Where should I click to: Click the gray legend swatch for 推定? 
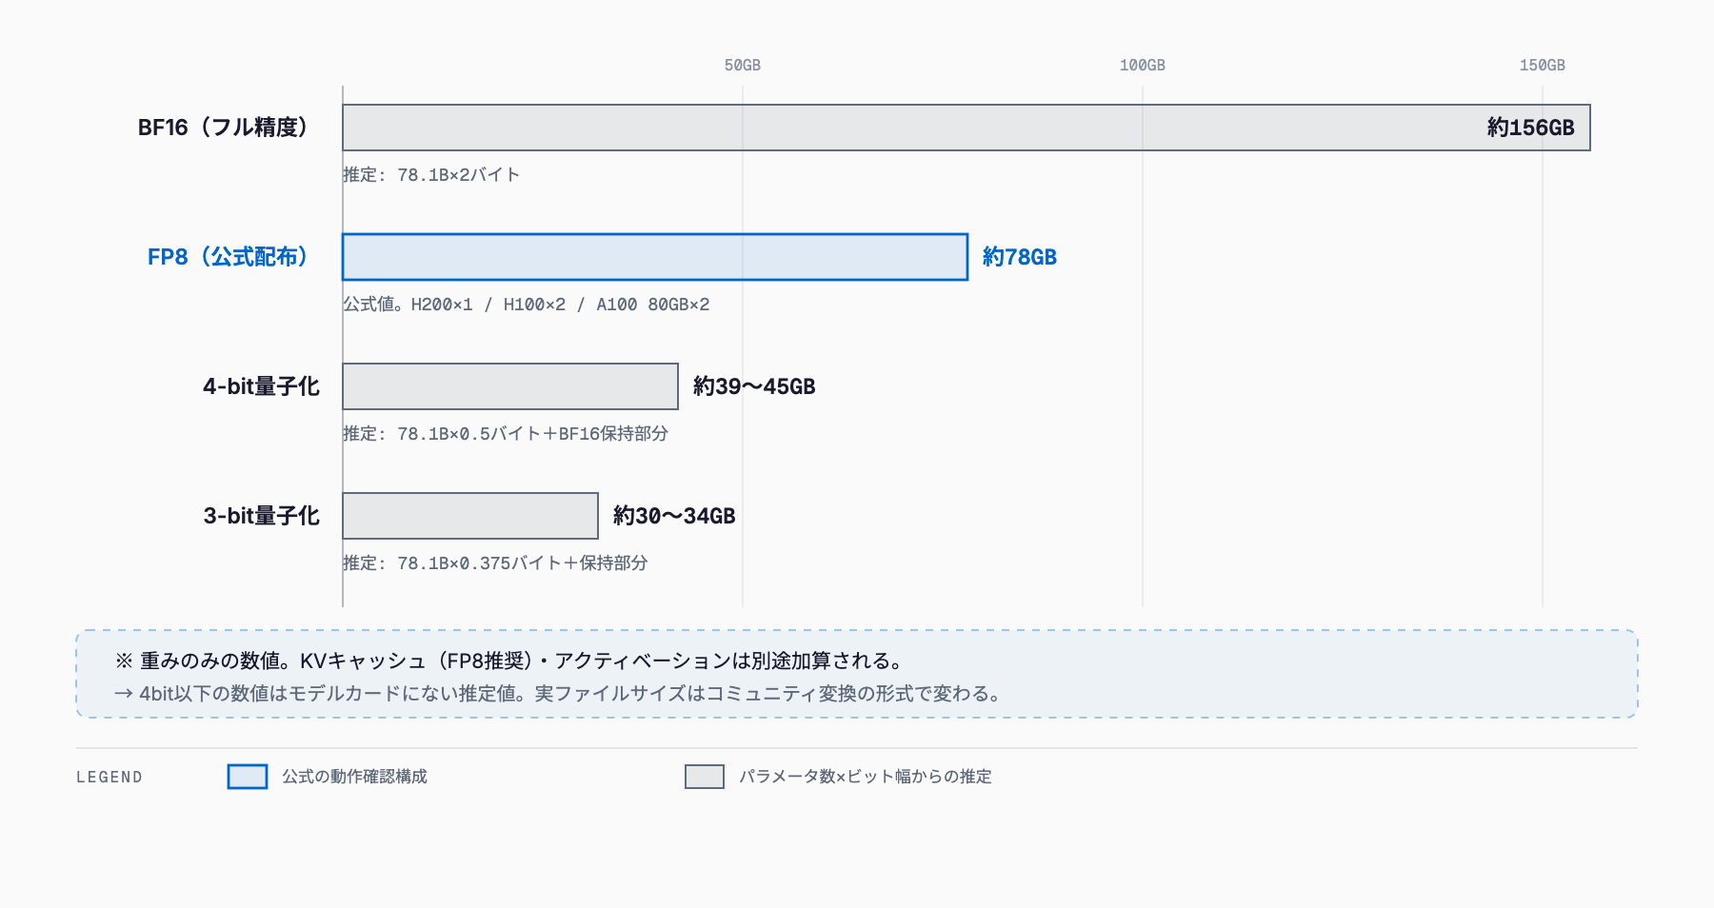[705, 777]
